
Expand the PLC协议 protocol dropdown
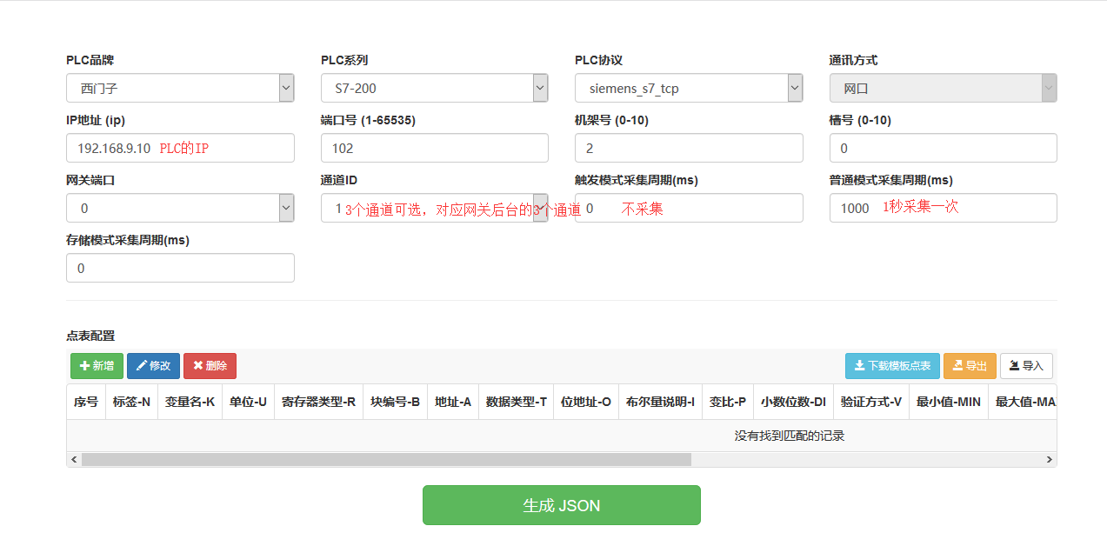(688, 88)
